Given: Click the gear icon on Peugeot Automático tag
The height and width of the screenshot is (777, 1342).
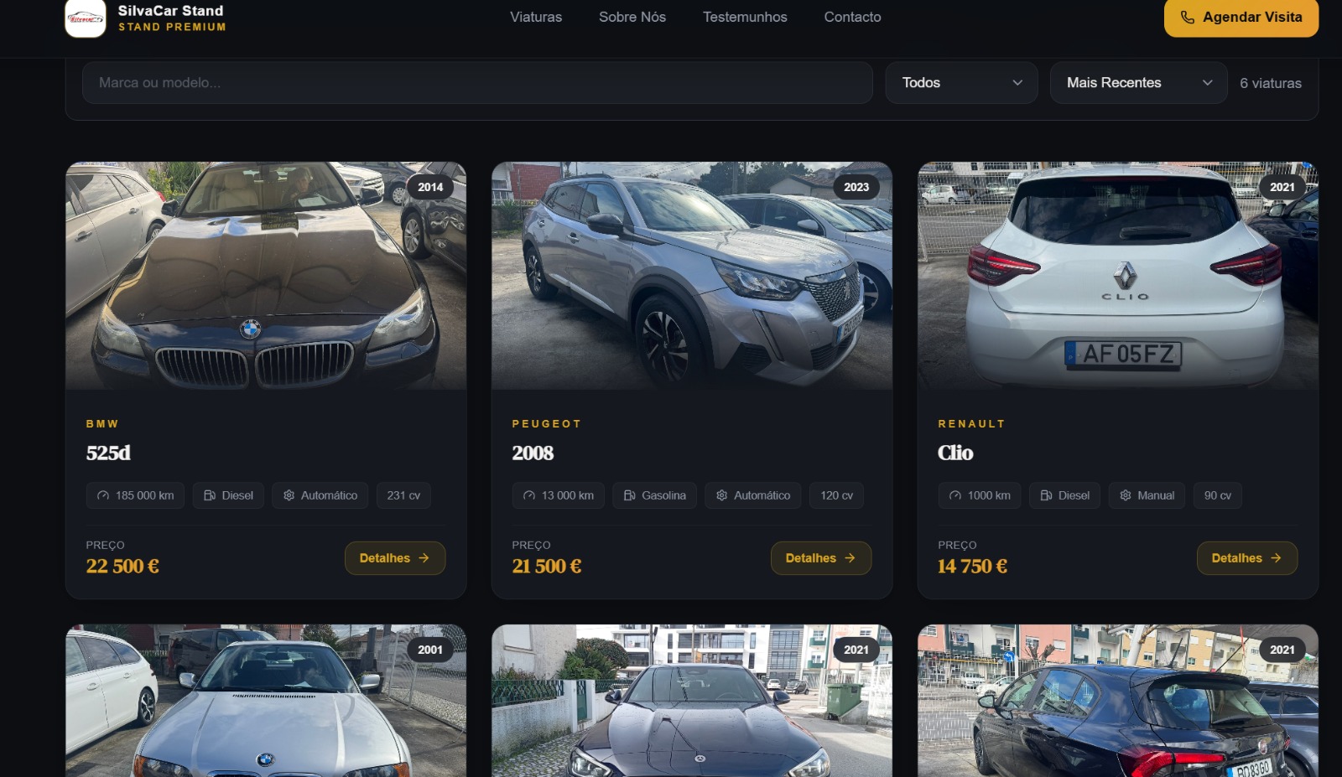Looking at the screenshot, I should (721, 495).
